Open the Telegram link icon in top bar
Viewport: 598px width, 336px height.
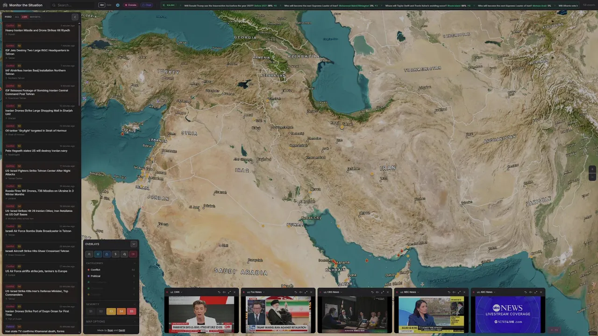click(x=118, y=5)
